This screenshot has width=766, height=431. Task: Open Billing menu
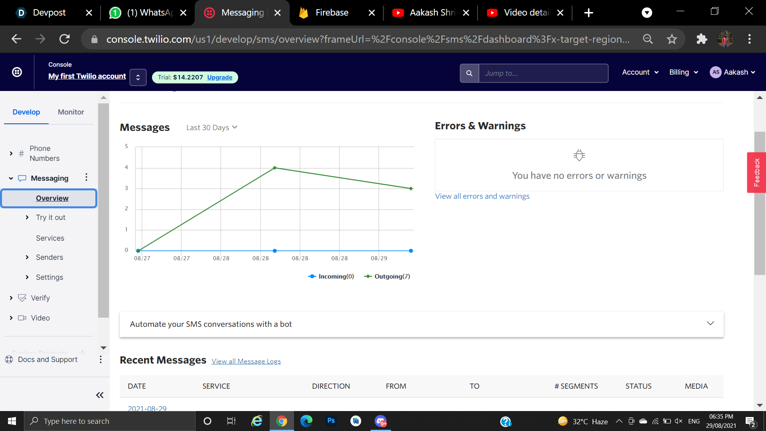click(683, 72)
